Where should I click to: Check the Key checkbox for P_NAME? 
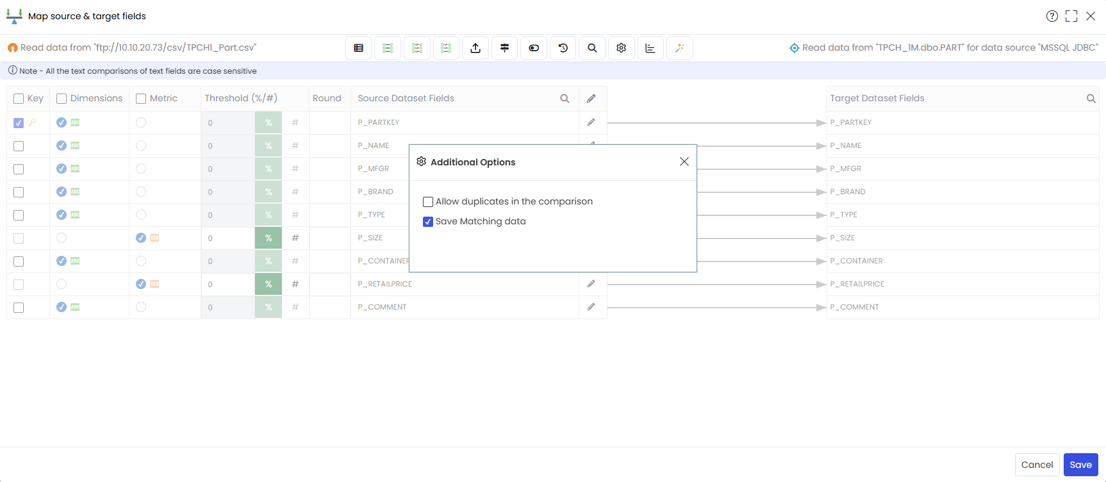click(19, 146)
